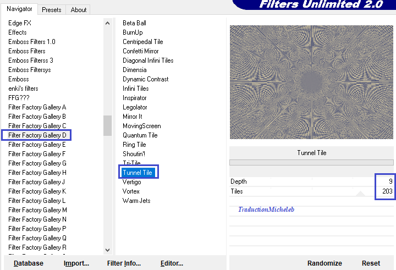Select Filter Factory Gallery P

pyautogui.click(x=37, y=229)
